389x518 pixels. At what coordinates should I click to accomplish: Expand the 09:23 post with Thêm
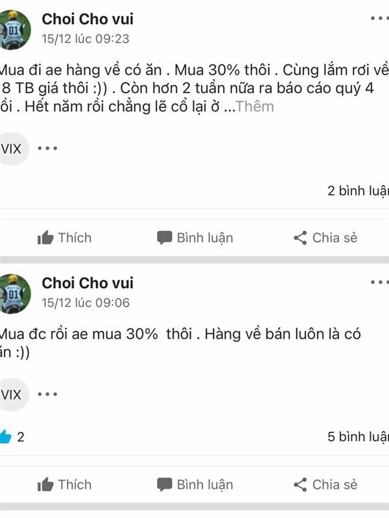[255, 107]
